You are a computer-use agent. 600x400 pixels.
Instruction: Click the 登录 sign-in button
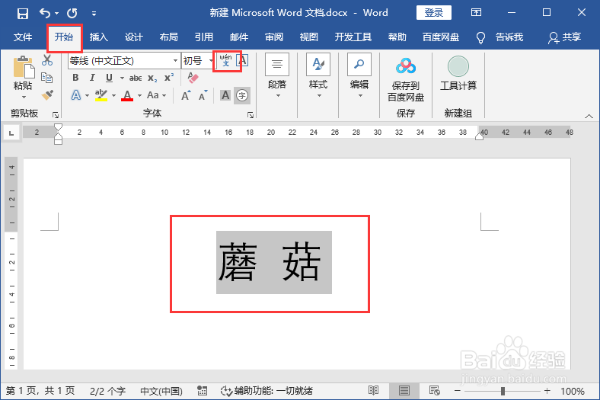click(x=433, y=13)
